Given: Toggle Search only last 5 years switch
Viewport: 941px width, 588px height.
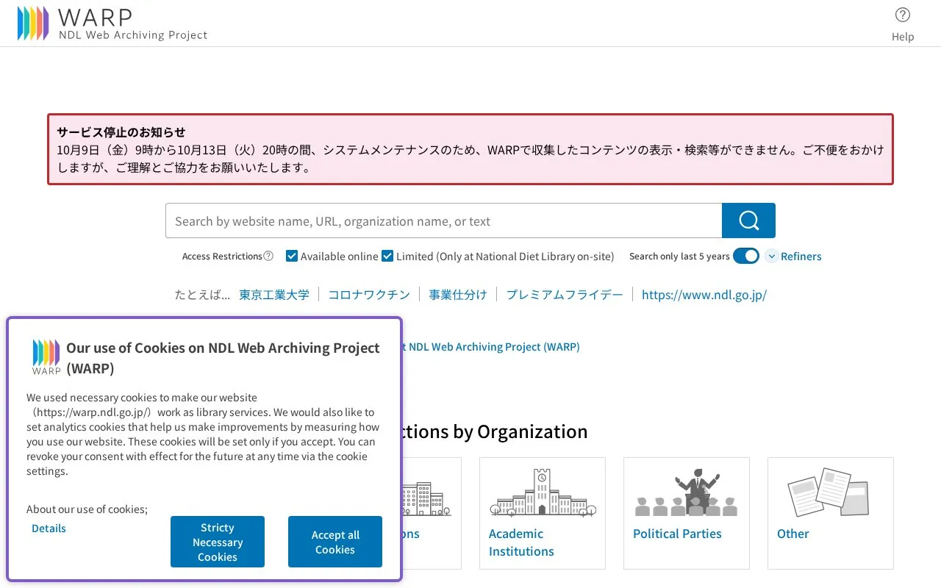Looking at the screenshot, I should 746,256.
